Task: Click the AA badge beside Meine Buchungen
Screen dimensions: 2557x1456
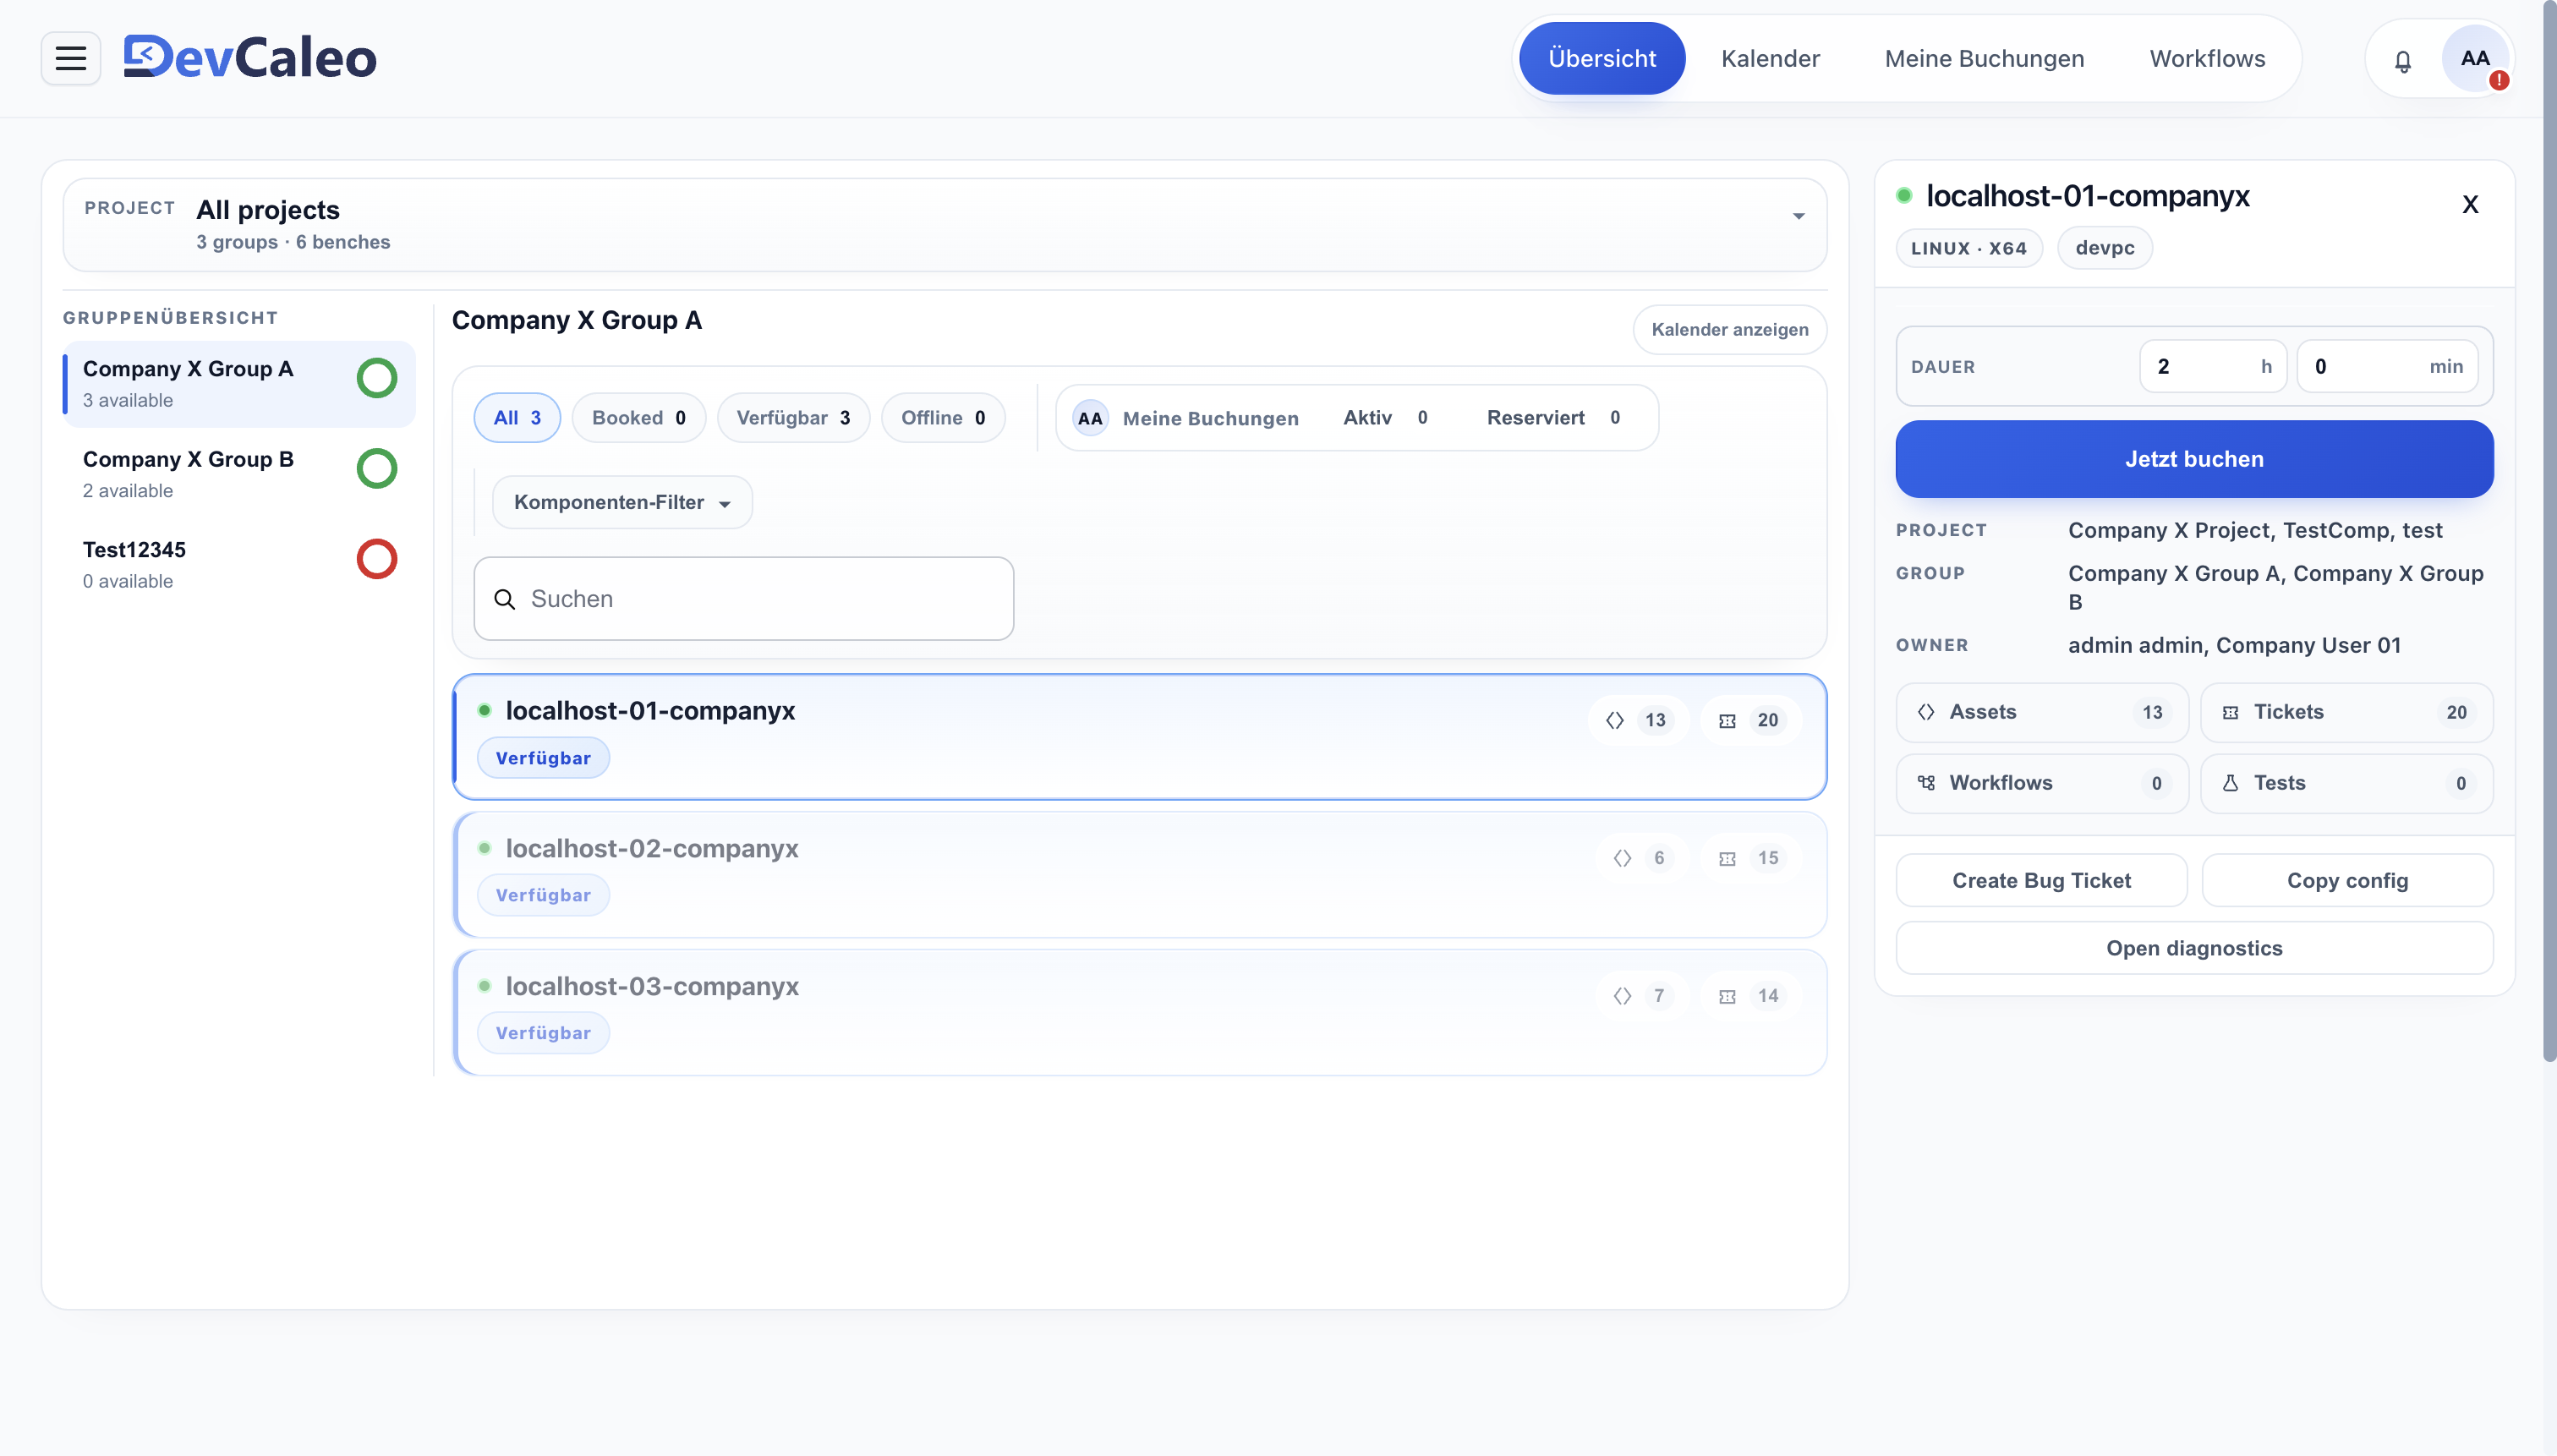Action: [1090, 418]
